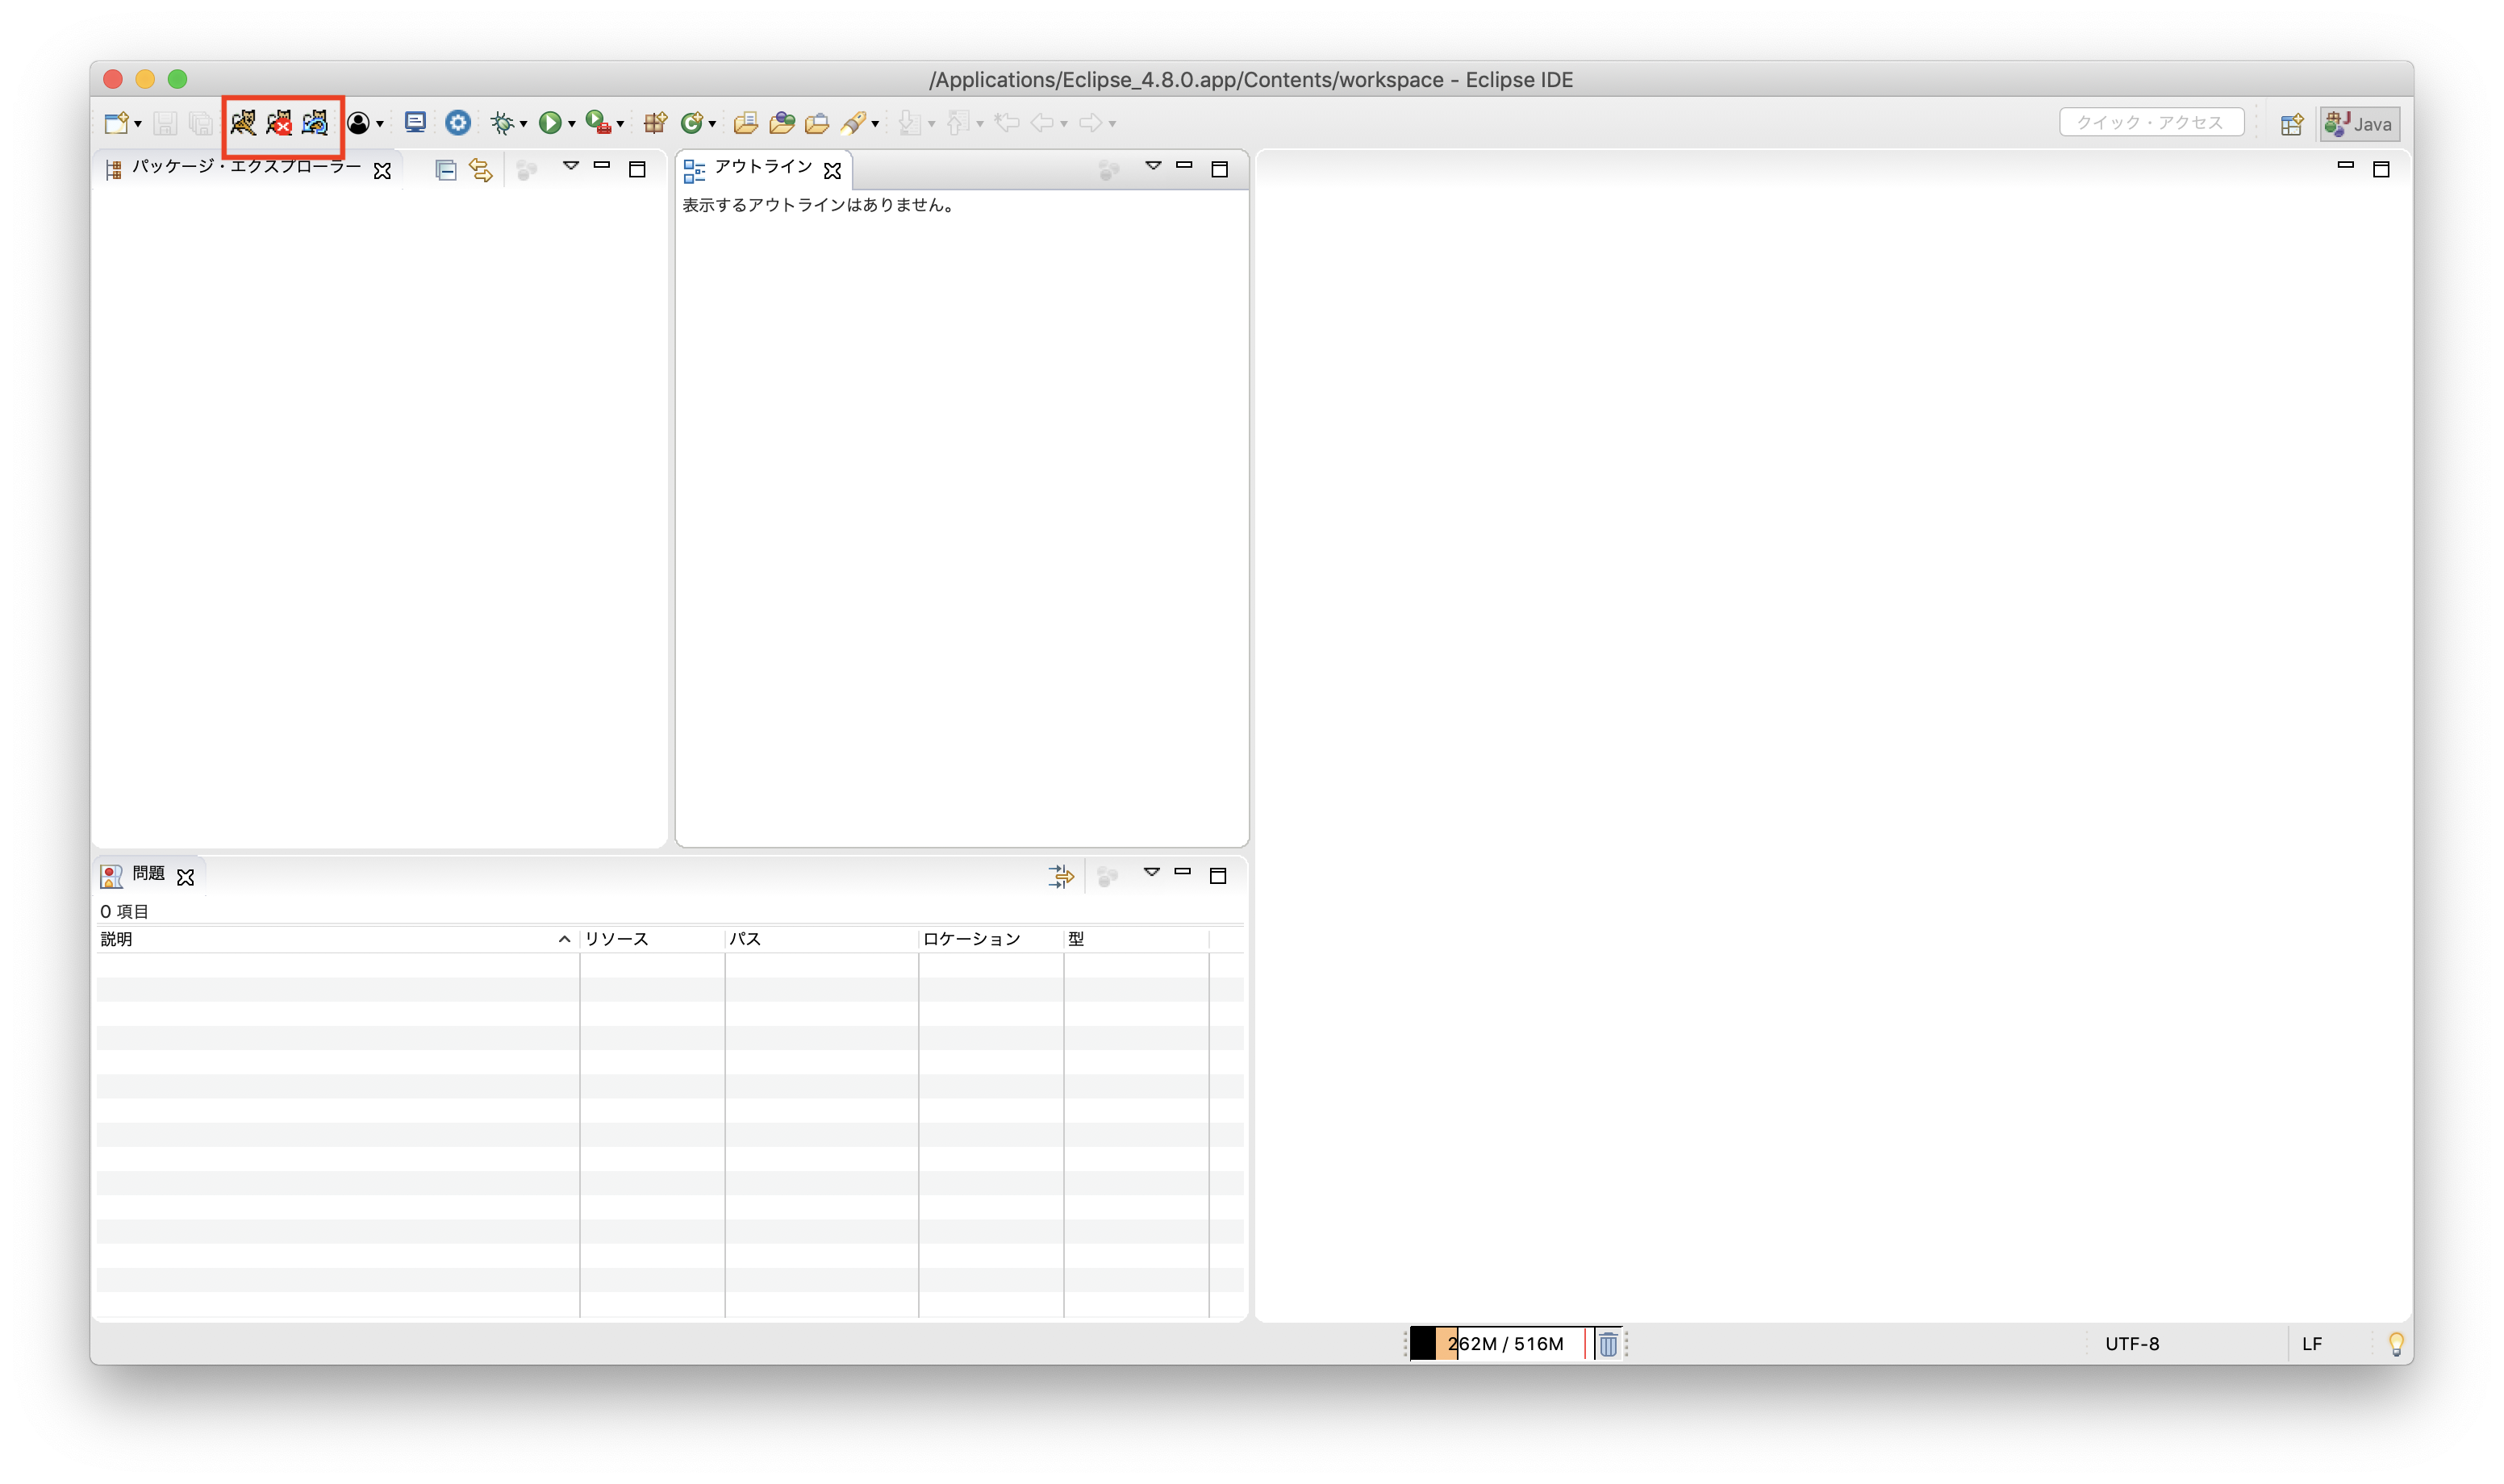Sort Problems by Path column header
Viewport: 2504px width, 1484px height.
click(x=821, y=939)
